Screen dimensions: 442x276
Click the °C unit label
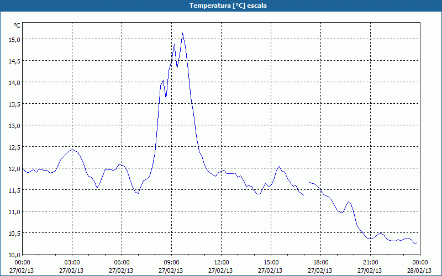click(17, 25)
